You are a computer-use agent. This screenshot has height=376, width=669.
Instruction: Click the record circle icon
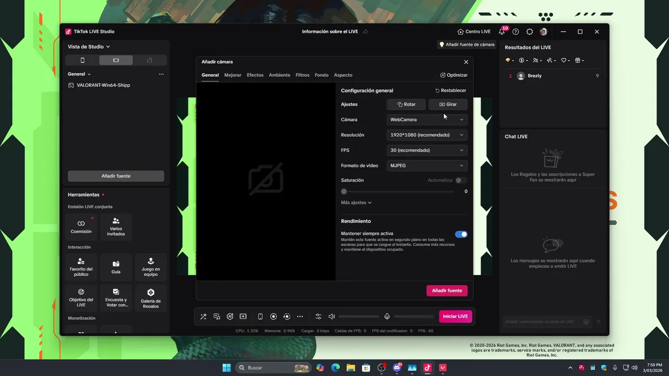click(273, 316)
